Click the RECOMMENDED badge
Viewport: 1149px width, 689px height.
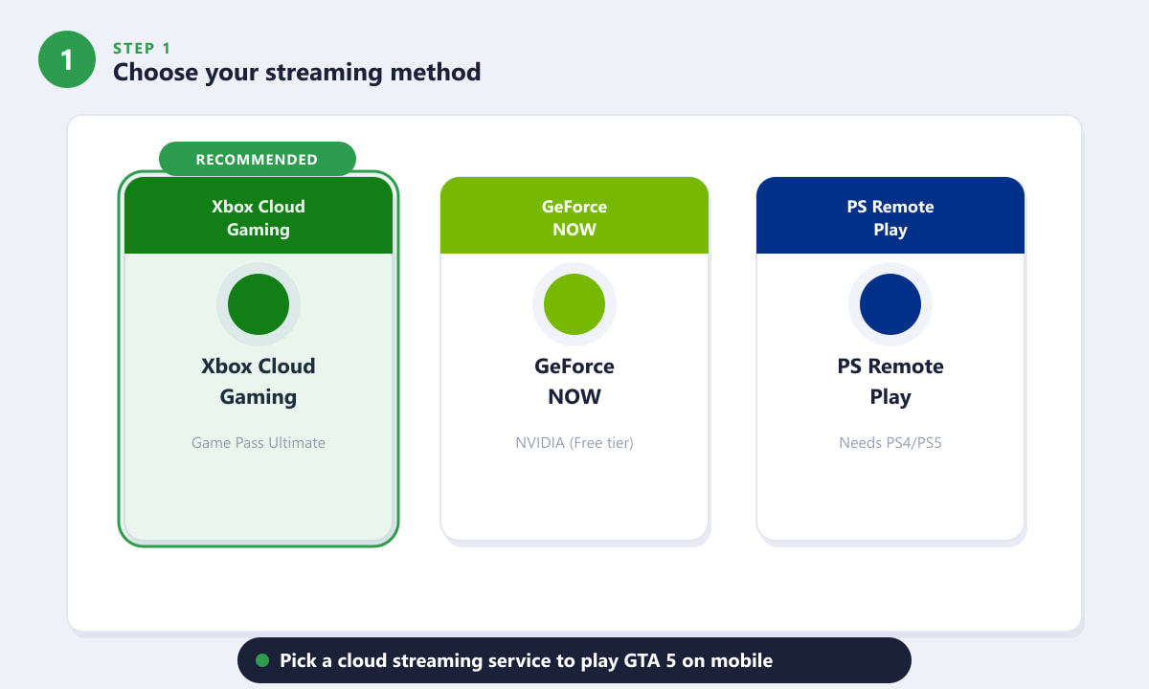pyautogui.click(x=257, y=159)
